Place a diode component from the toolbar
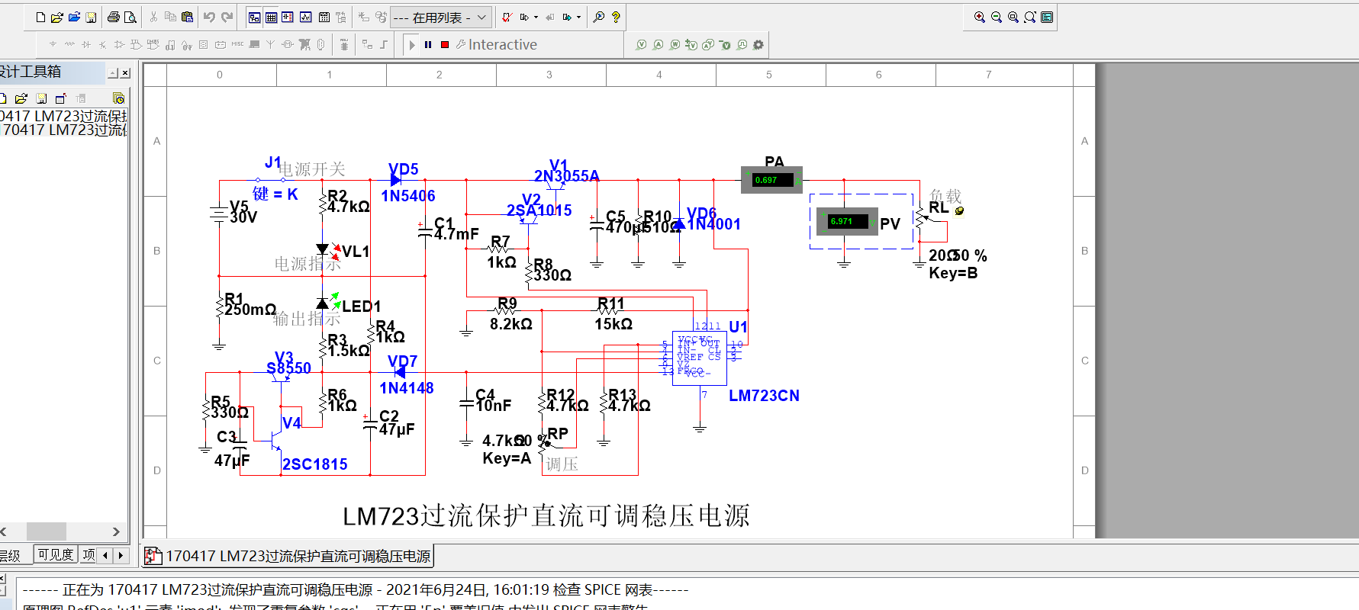 pyautogui.click(x=86, y=45)
